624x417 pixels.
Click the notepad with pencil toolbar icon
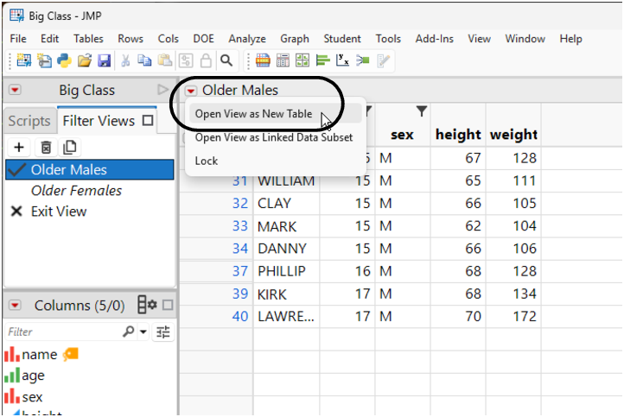[x=383, y=60]
